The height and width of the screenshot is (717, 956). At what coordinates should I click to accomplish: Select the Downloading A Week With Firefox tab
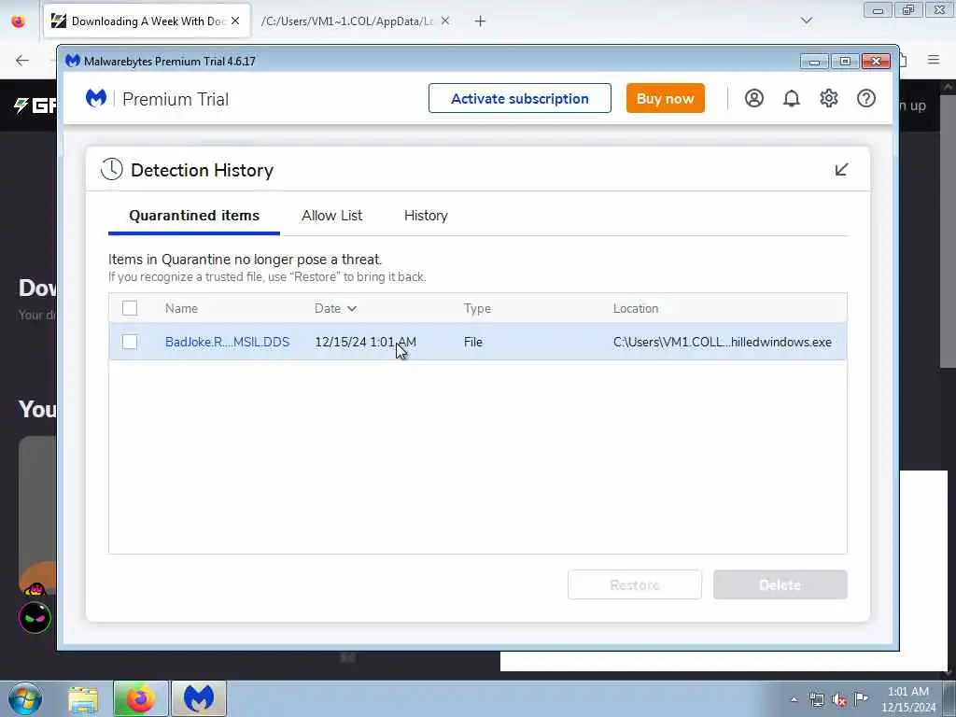pos(147,21)
